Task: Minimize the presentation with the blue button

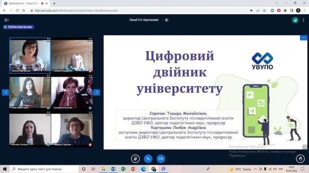Action: pyautogui.click(x=304, y=38)
